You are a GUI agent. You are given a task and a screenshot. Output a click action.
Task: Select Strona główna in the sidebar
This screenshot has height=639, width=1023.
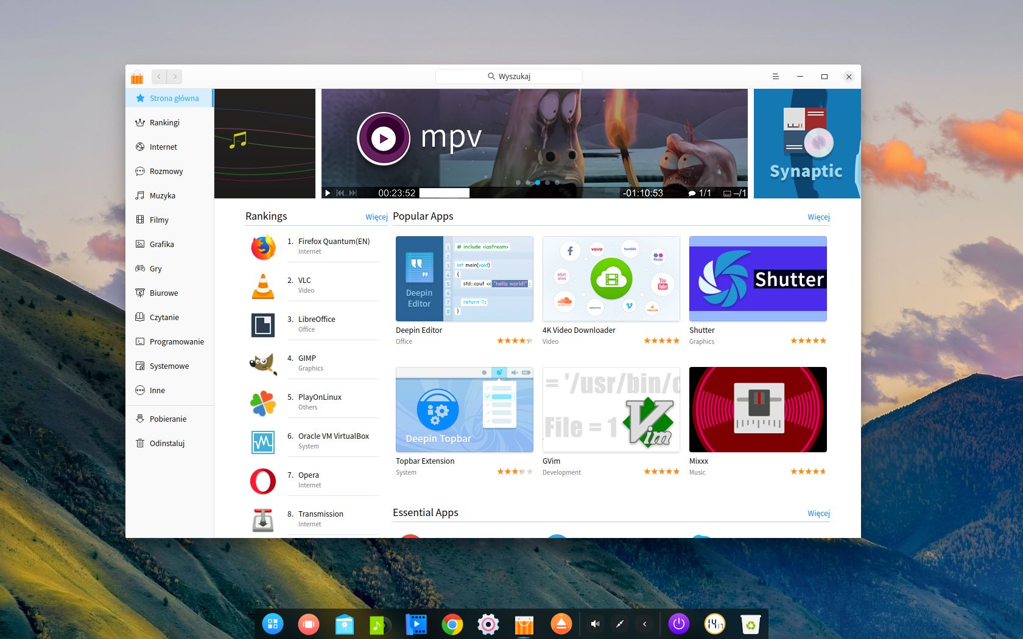[169, 98]
